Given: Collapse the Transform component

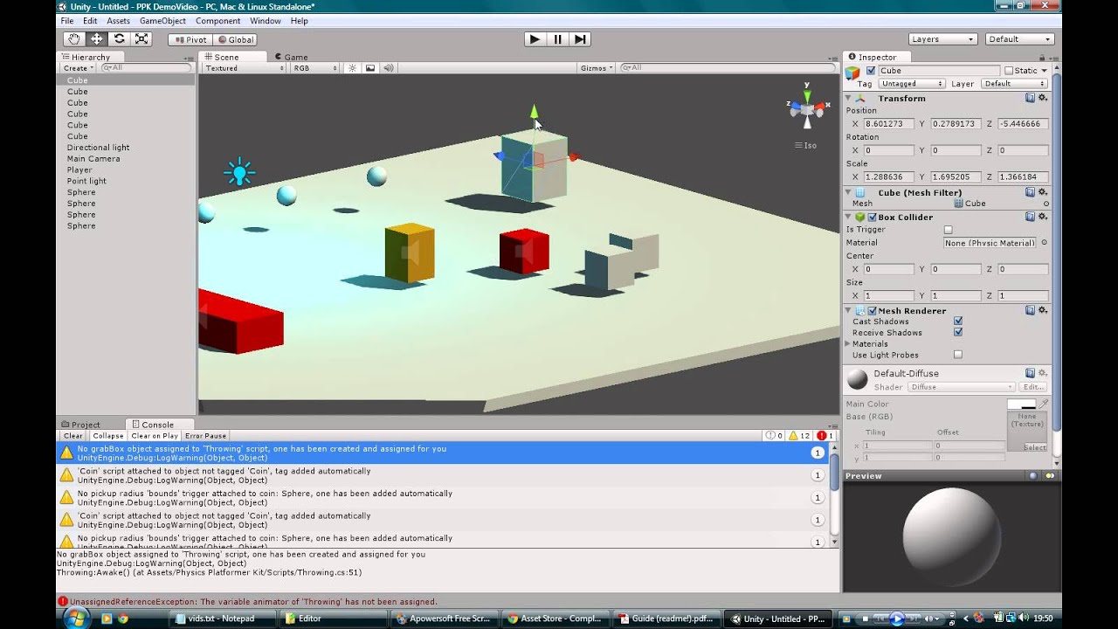Looking at the screenshot, I should pos(849,98).
